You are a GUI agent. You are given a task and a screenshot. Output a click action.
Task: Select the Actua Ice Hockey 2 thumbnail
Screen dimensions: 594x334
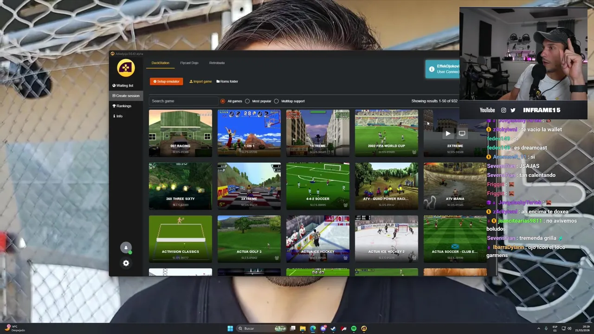click(387, 239)
